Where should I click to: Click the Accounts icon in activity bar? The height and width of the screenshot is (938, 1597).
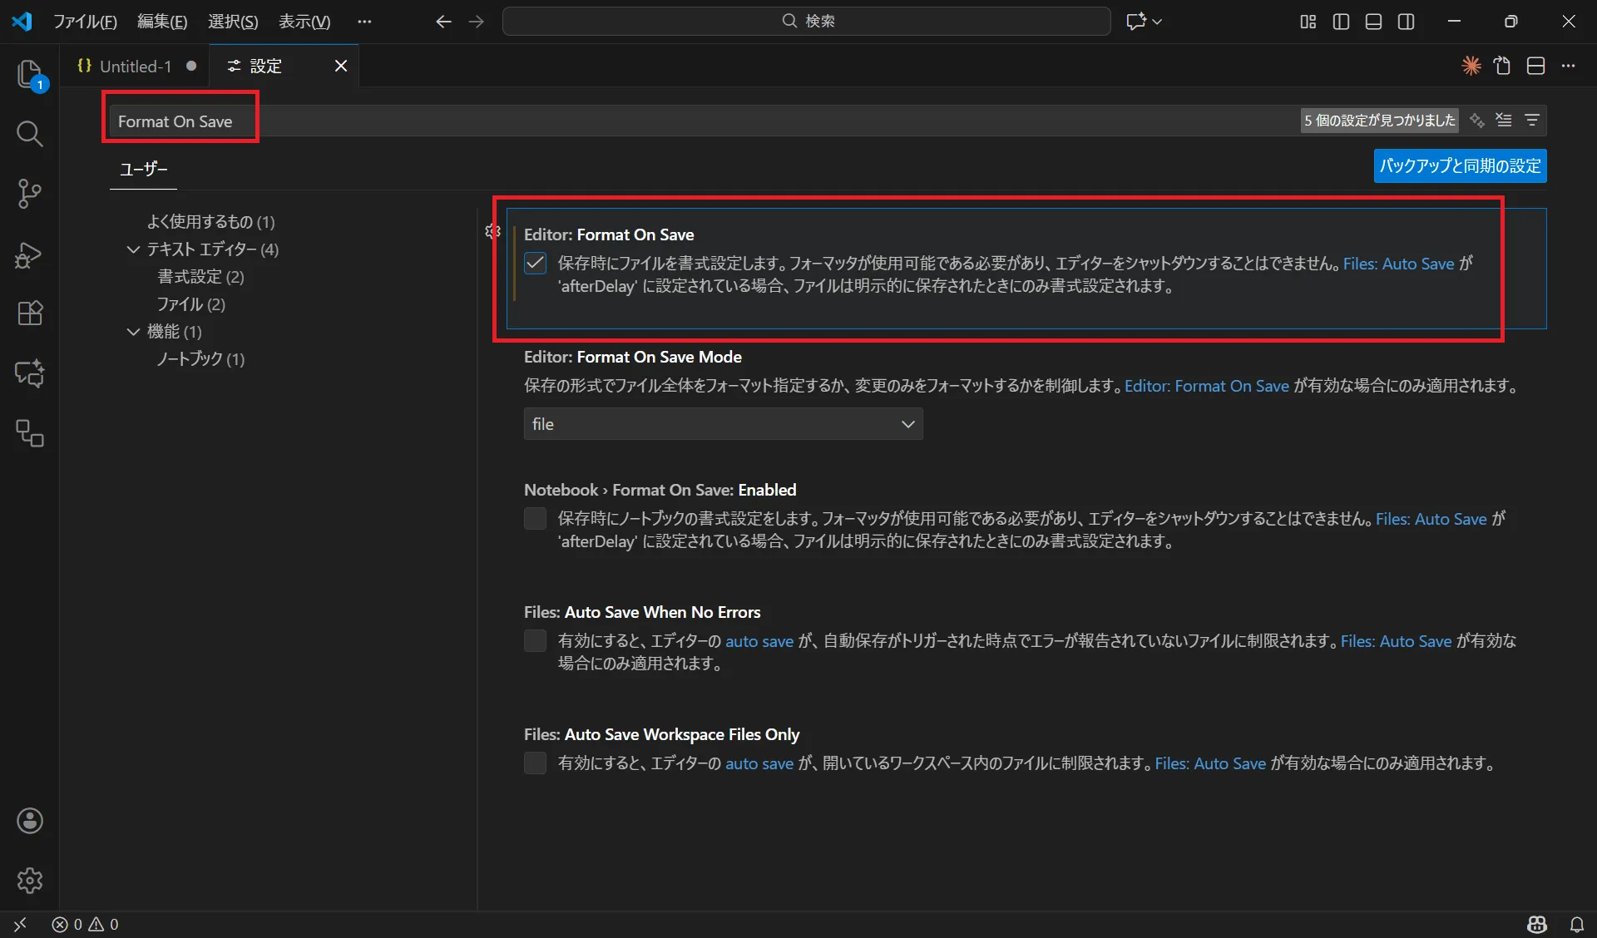coord(30,821)
